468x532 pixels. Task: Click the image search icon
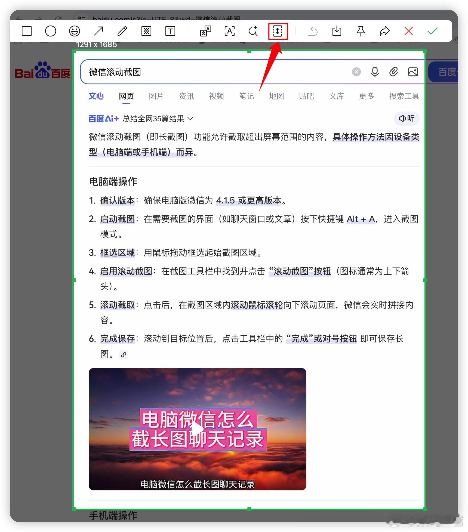413,72
